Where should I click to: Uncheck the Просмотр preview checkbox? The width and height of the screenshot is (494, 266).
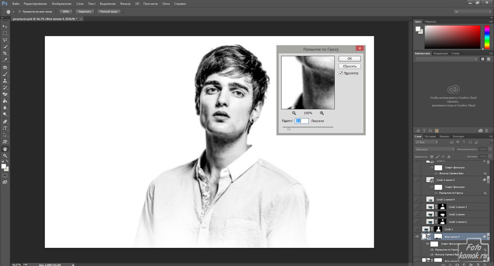[x=341, y=73]
